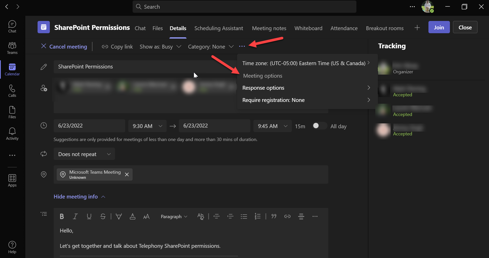Switch to the Scheduling Assistant tab
This screenshot has height=258, width=489.
pyautogui.click(x=218, y=28)
